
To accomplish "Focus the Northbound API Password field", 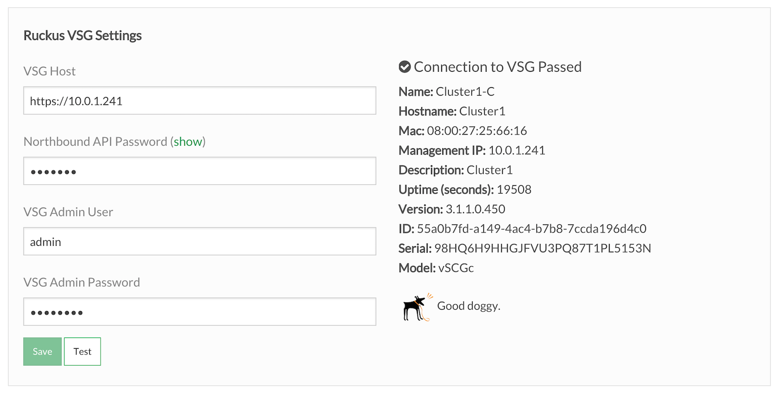I will point(200,171).
